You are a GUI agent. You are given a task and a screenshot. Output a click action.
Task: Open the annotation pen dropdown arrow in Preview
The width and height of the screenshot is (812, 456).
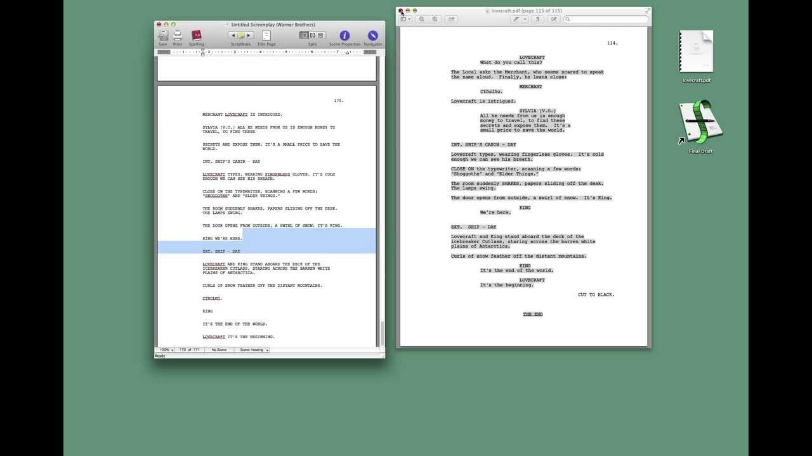click(x=525, y=19)
